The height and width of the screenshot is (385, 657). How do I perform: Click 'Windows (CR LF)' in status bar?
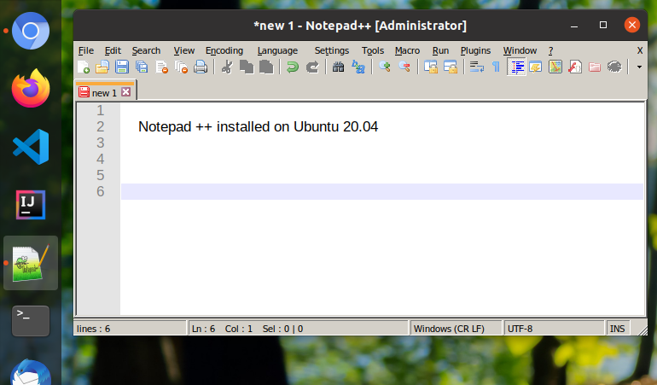coord(456,329)
